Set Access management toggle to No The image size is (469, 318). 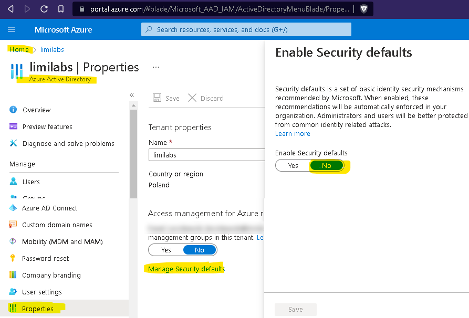click(x=200, y=250)
